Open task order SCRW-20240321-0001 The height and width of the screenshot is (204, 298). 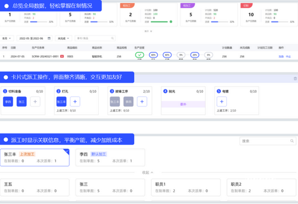(45, 56)
